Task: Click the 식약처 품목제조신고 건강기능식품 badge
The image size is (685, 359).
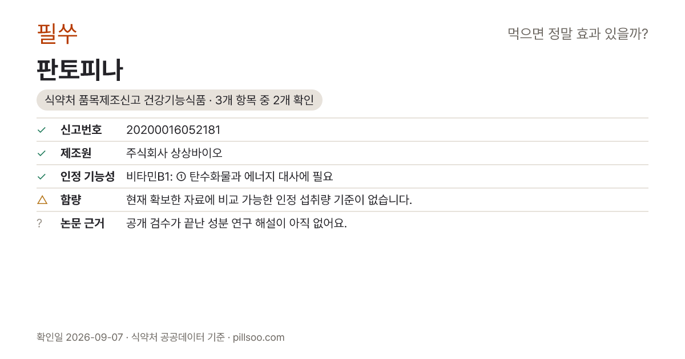Action: [179, 100]
